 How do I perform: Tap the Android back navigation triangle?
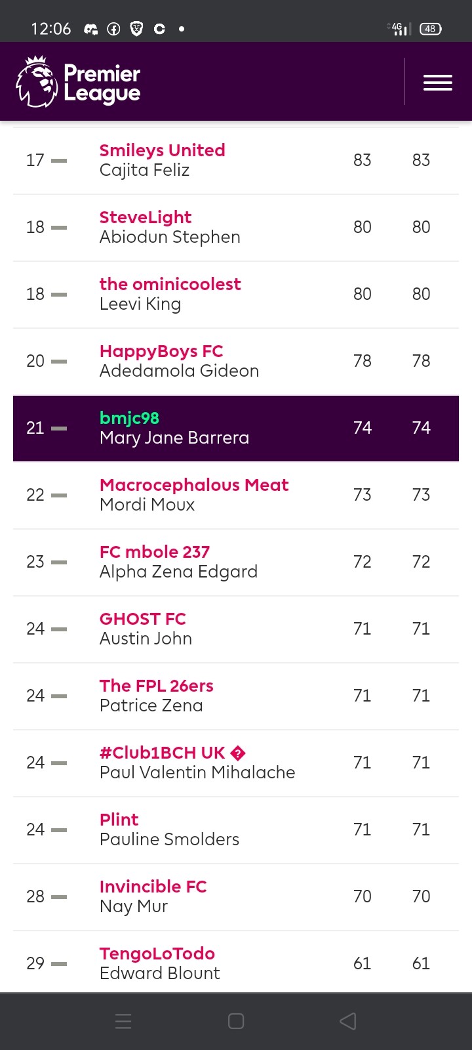click(348, 1021)
